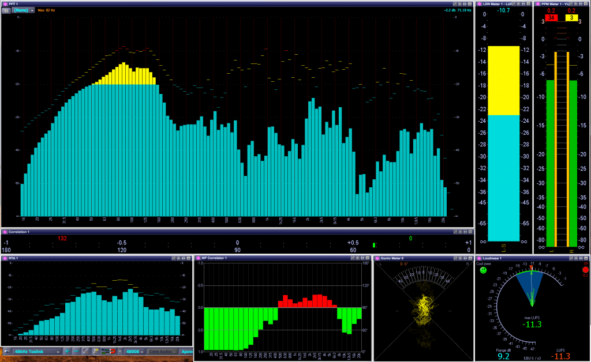Click the Range dB 9.2 value

[x=503, y=356]
